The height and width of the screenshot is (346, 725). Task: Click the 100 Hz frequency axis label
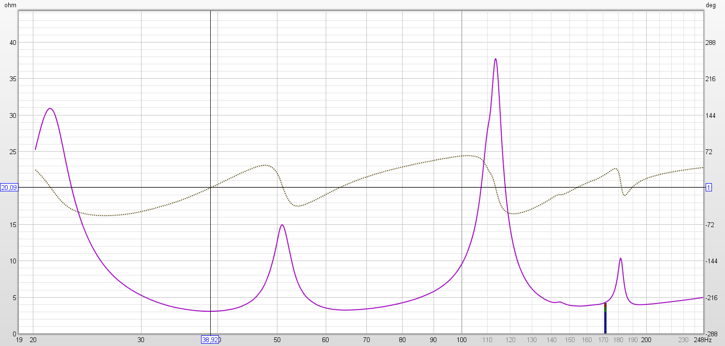coord(462,340)
